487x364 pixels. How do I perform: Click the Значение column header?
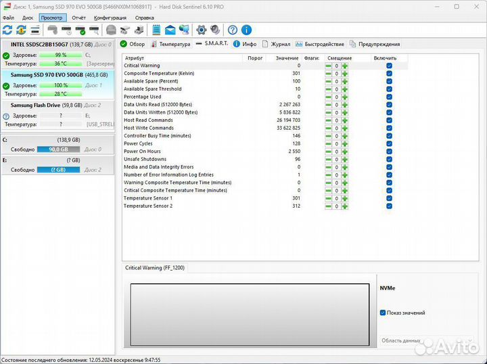click(283, 58)
